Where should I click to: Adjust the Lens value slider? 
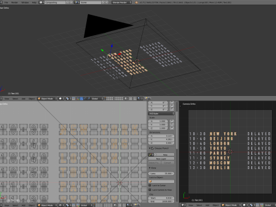point(162,173)
